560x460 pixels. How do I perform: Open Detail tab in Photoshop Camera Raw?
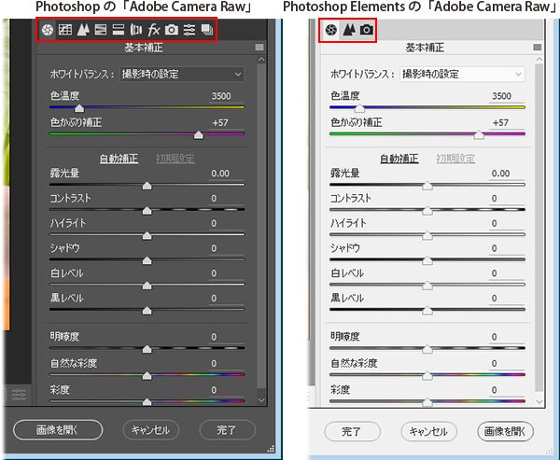pyautogui.click(x=83, y=30)
